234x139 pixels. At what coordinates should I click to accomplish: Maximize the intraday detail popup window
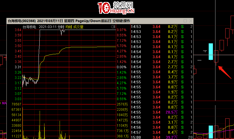pyautogui.click(x=185, y=21)
